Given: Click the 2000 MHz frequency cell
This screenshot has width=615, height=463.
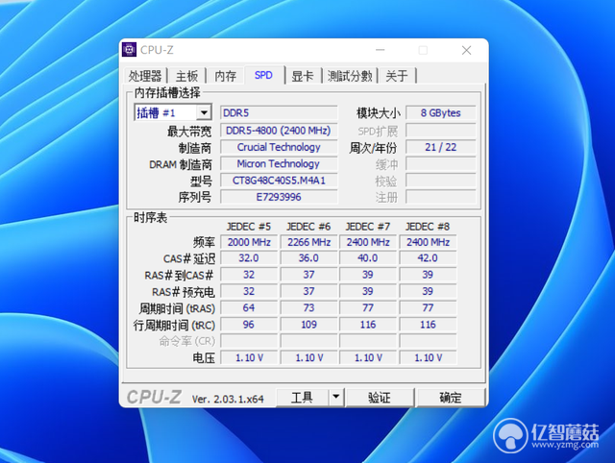Looking at the screenshot, I should 249,242.
